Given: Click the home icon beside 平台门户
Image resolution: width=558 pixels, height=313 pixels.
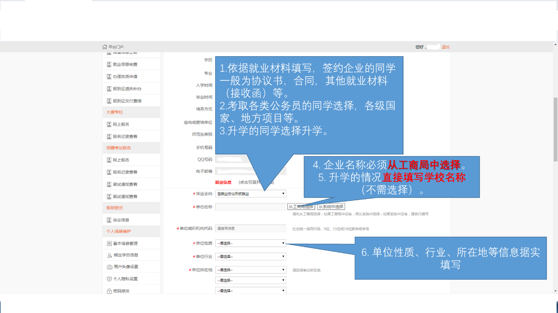Looking at the screenshot, I should tap(105, 47).
